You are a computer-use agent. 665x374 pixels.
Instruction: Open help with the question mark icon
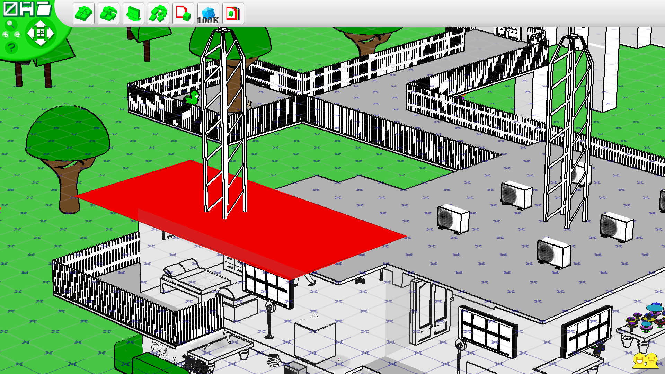point(11,47)
